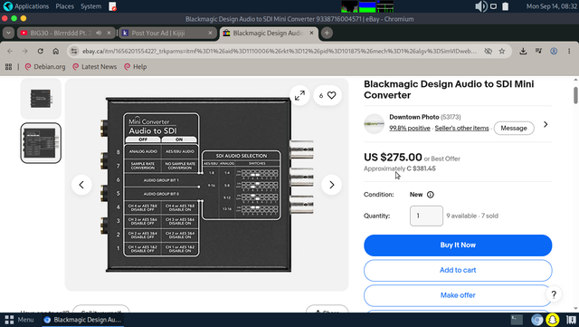The width and height of the screenshot is (579, 327).
Task: Select the first product thumbnail
Action: 41,99
